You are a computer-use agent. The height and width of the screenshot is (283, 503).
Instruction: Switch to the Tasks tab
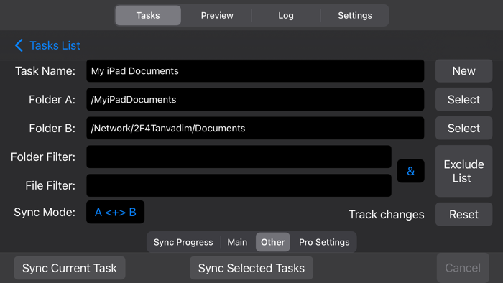tap(148, 15)
